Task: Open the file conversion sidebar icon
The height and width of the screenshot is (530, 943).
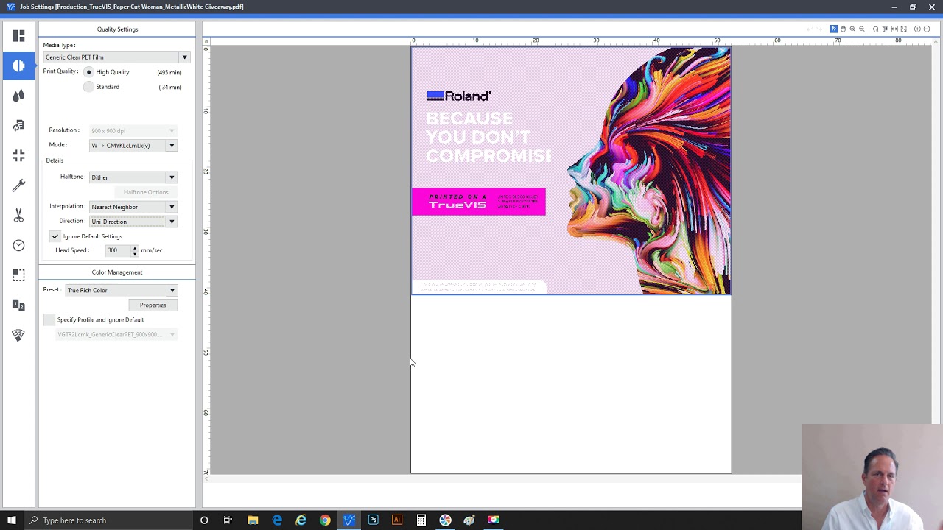Action: (18, 126)
